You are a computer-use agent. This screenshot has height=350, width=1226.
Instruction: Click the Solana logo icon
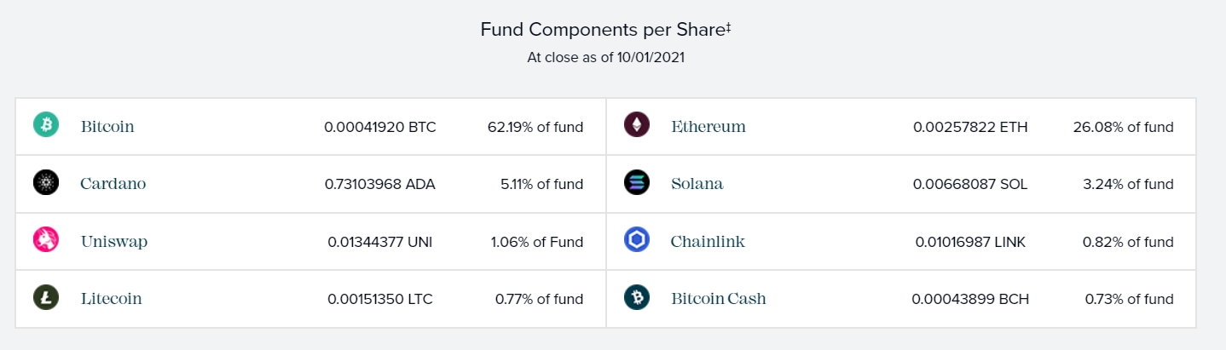click(x=636, y=182)
